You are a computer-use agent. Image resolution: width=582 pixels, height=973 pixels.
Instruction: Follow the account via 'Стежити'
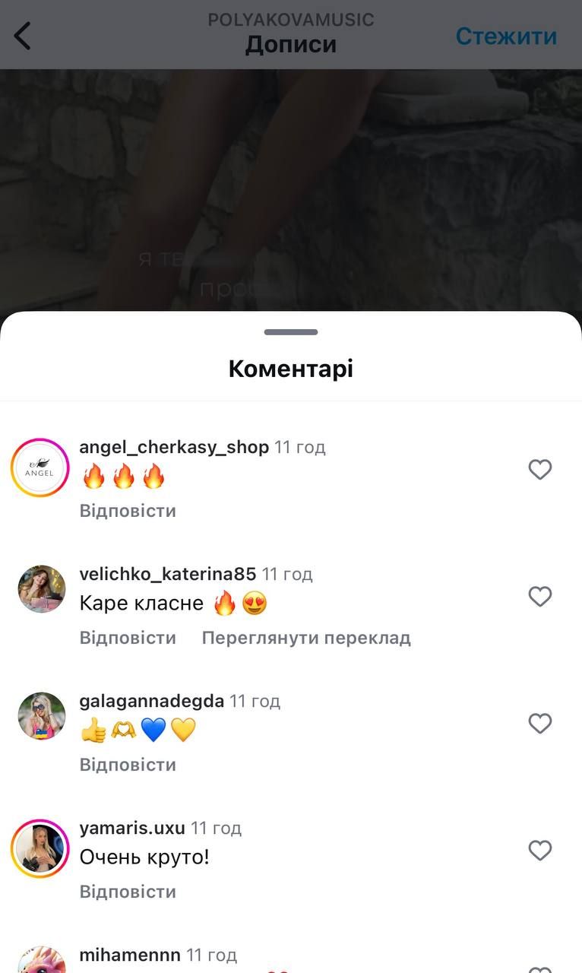pyautogui.click(x=506, y=36)
